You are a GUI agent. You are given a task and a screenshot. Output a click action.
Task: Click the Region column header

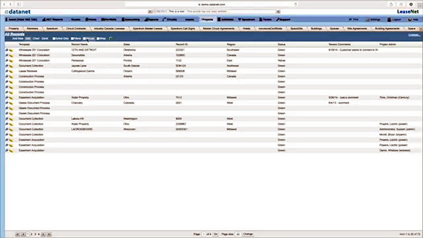231,44
